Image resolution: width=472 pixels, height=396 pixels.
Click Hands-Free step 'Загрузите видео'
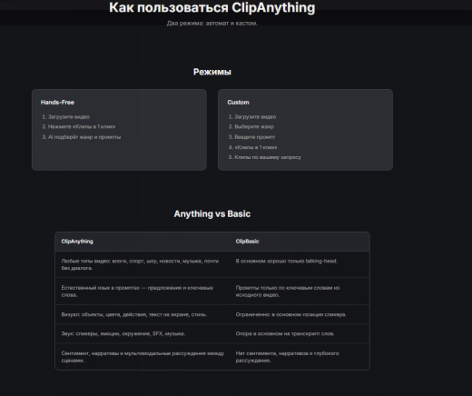[x=69, y=117]
